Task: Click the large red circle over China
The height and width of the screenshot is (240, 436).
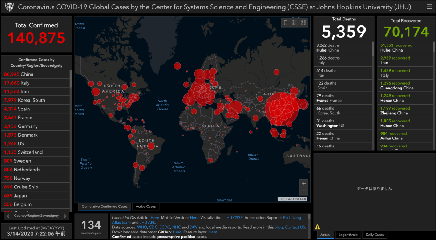Action: (282, 109)
